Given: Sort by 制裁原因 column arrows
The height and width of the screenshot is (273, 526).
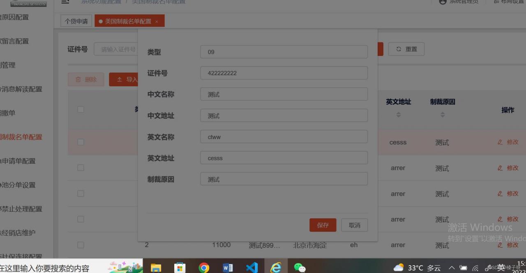Looking at the screenshot, I should coord(443,115).
